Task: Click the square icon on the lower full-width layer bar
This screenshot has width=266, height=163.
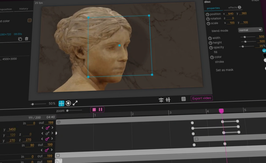Action: click(58, 156)
